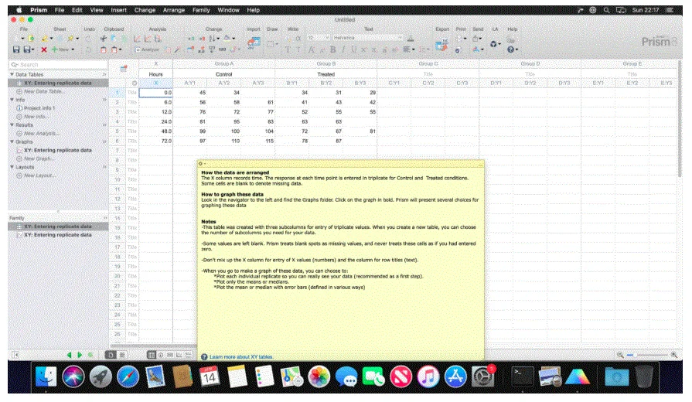Open the Change menu

coord(145,10)
